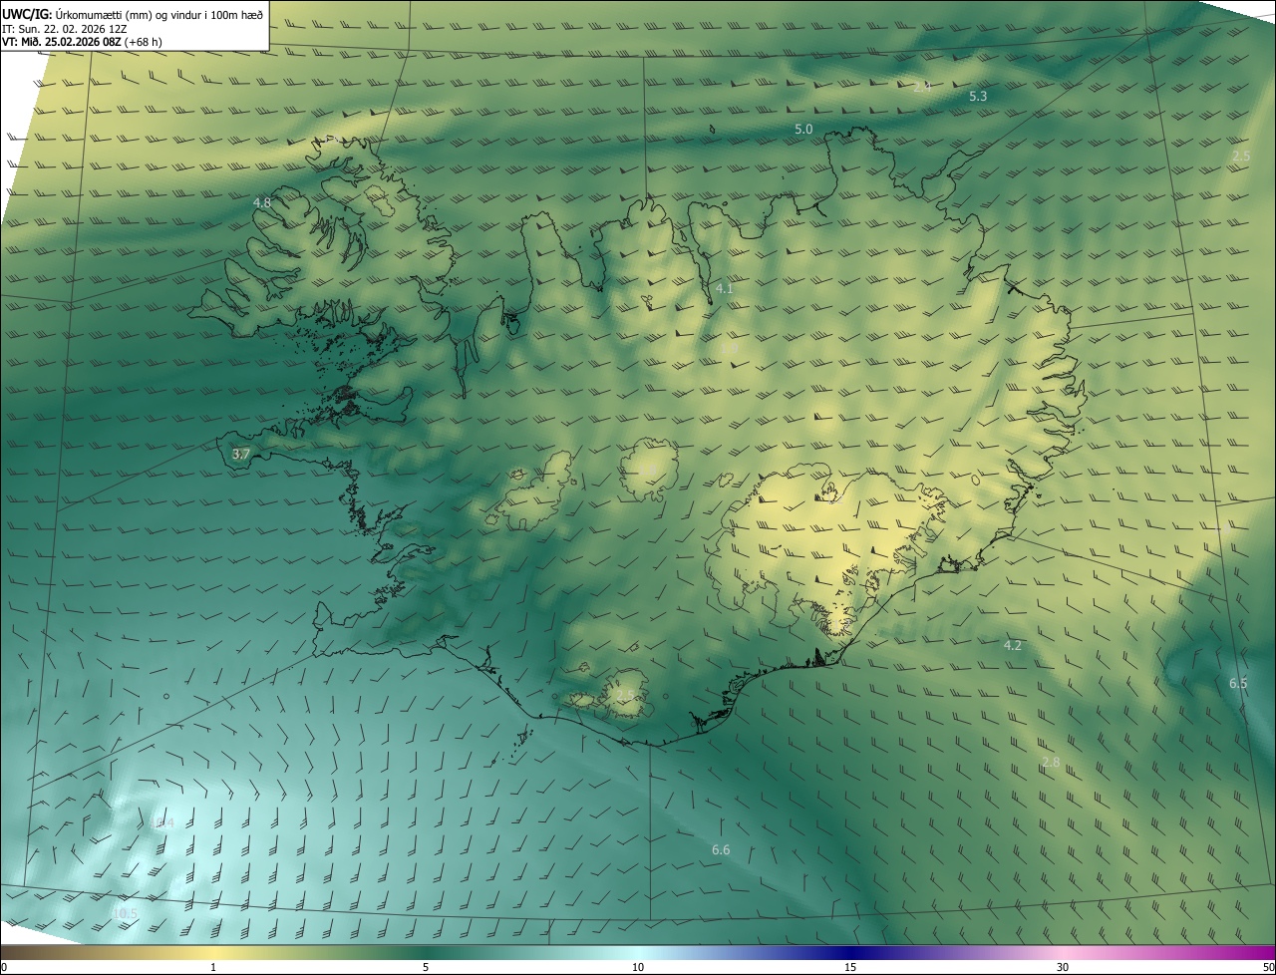The image size is (1276, 975).
Task: Click the map title 'Úrkomumætti (mm) og vindur'
Action: 130,14
